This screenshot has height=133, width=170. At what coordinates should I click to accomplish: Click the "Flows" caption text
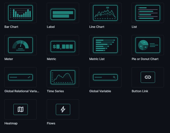coord(51,123)
